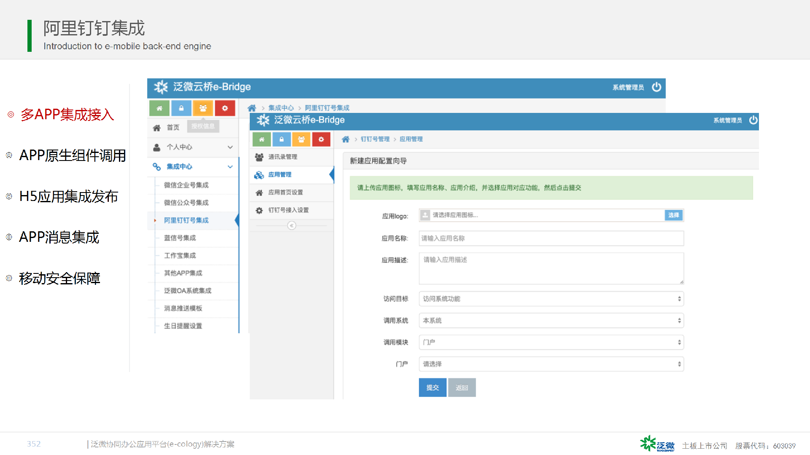Click 返回 button
Image resolution: width=810 pixels, height=455 pixels.
coord(462,388)
